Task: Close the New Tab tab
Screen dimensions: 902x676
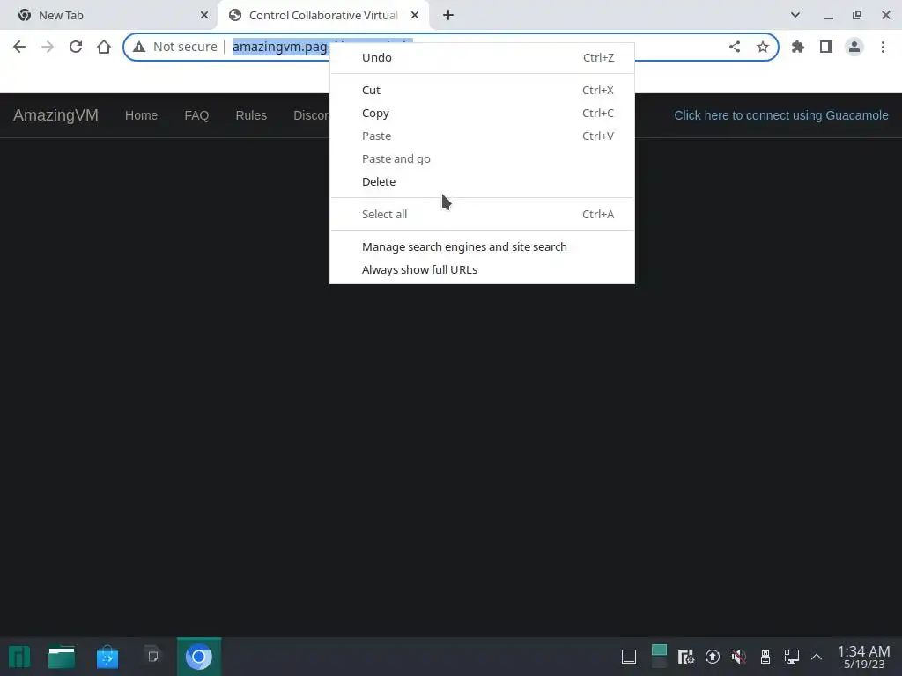Action: point(204,15)
